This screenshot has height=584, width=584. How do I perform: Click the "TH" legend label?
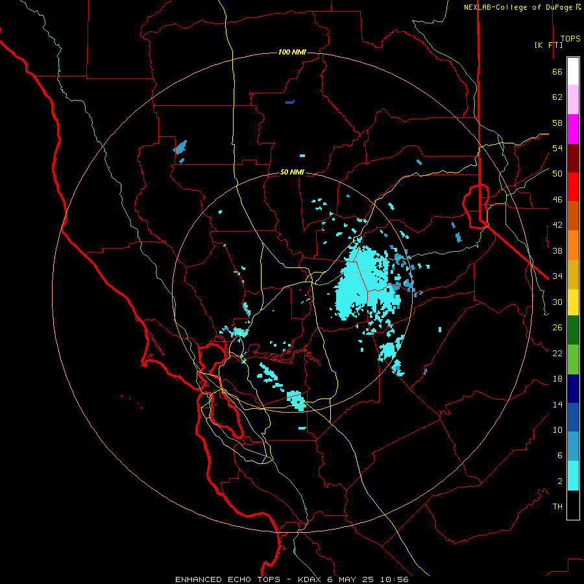557,507
